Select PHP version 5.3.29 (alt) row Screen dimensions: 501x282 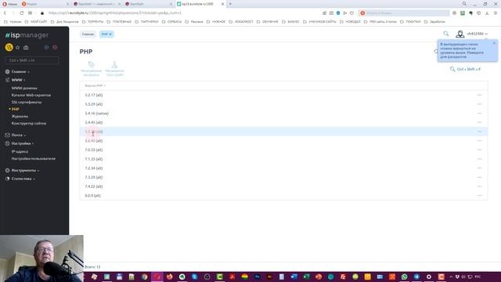[283, 104]
